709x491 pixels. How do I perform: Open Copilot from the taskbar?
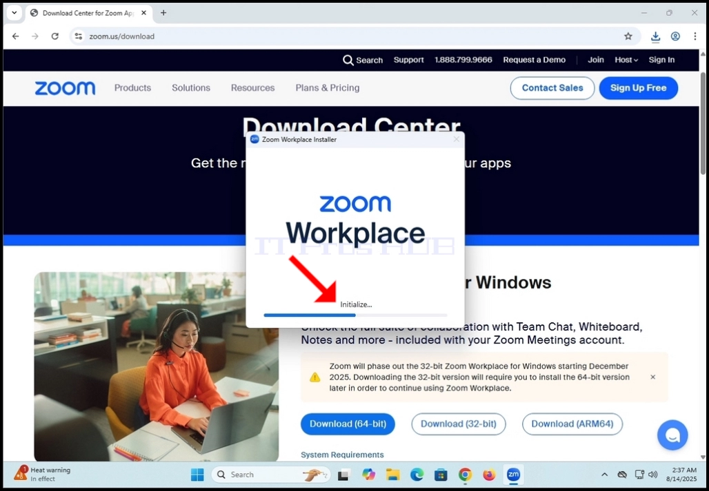point(368,474)
